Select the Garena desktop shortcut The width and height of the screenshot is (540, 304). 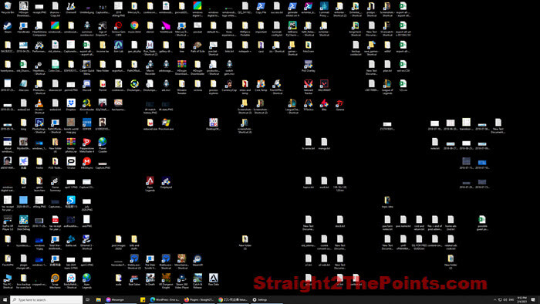340,105
